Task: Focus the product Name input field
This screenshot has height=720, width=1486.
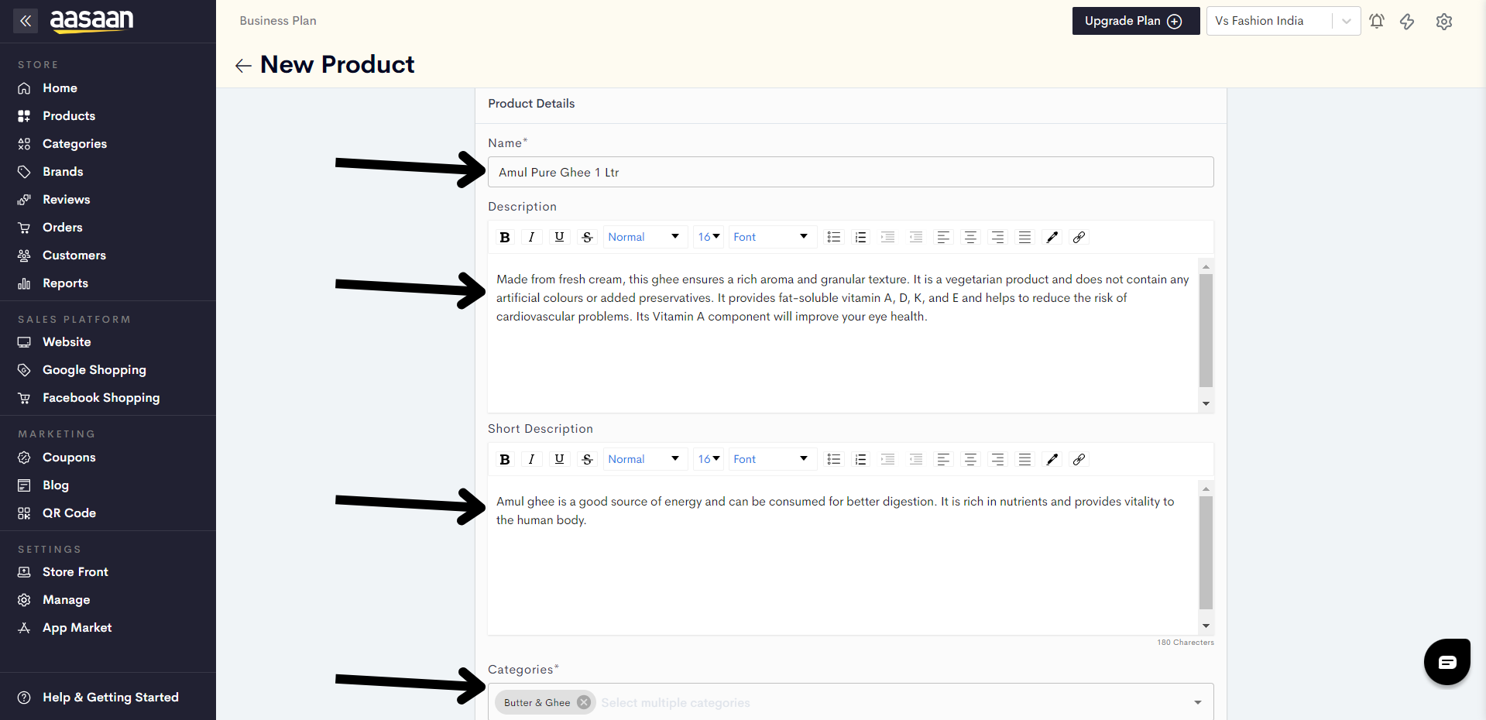Action: [850, 172]
